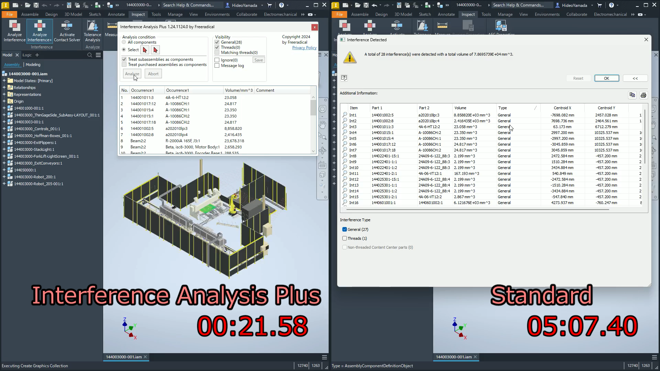Click the copy-to-clipboard icon in Additional Information
660x371 pixels.
point(632,95)
